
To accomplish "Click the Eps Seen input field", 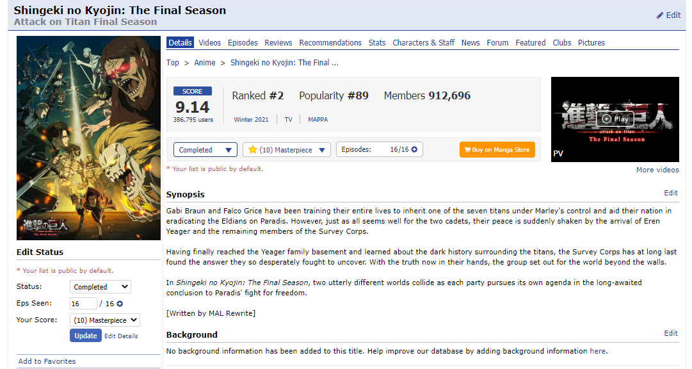I will click(x=83, y=304).
